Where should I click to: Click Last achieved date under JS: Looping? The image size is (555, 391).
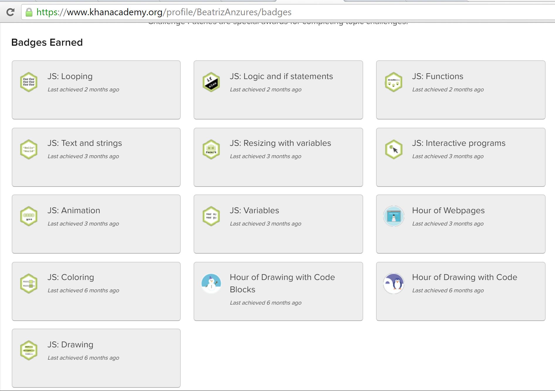(x=83, y=90)
